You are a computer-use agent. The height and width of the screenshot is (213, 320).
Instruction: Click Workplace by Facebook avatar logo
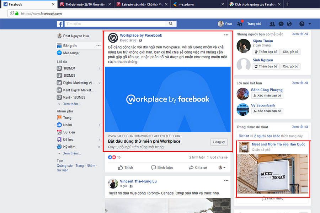tap(113, 38)
